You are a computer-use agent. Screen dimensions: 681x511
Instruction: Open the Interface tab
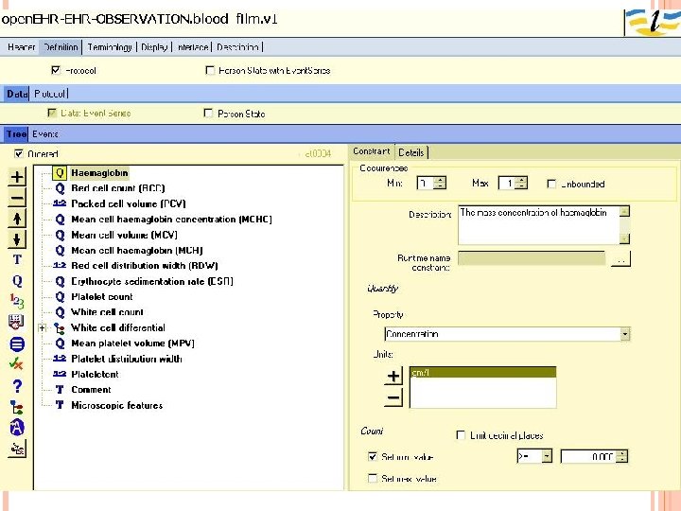click(x=192, y=47)
